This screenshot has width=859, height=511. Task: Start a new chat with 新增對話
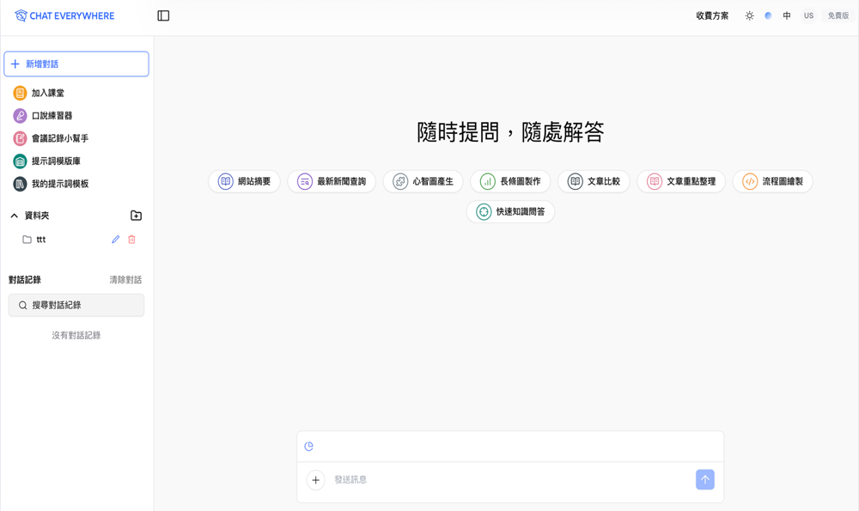click(76, 64)
